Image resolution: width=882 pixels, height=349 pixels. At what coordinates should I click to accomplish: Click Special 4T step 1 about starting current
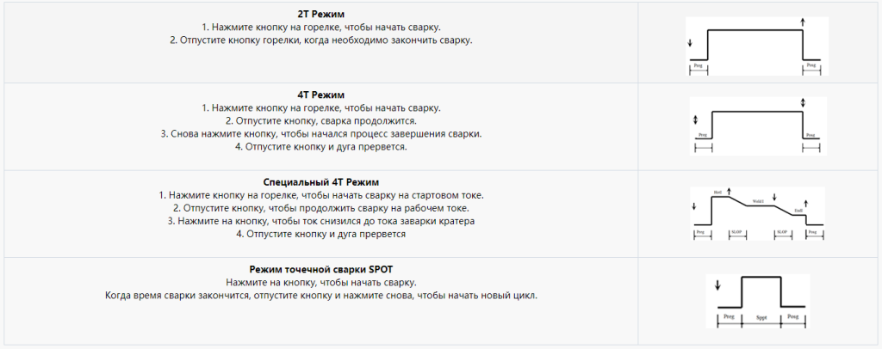(321, 195)
